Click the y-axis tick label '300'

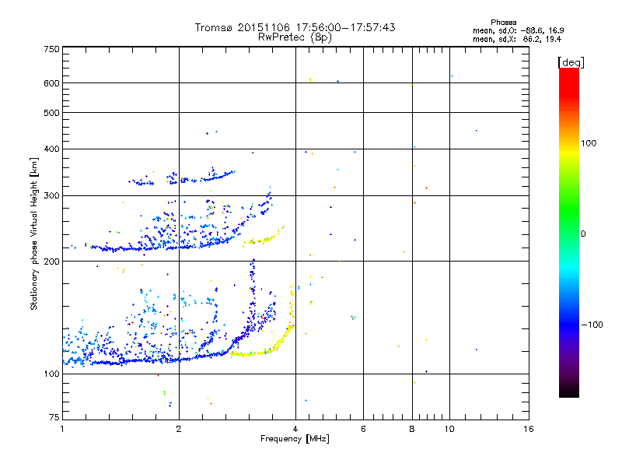(51, 196)
